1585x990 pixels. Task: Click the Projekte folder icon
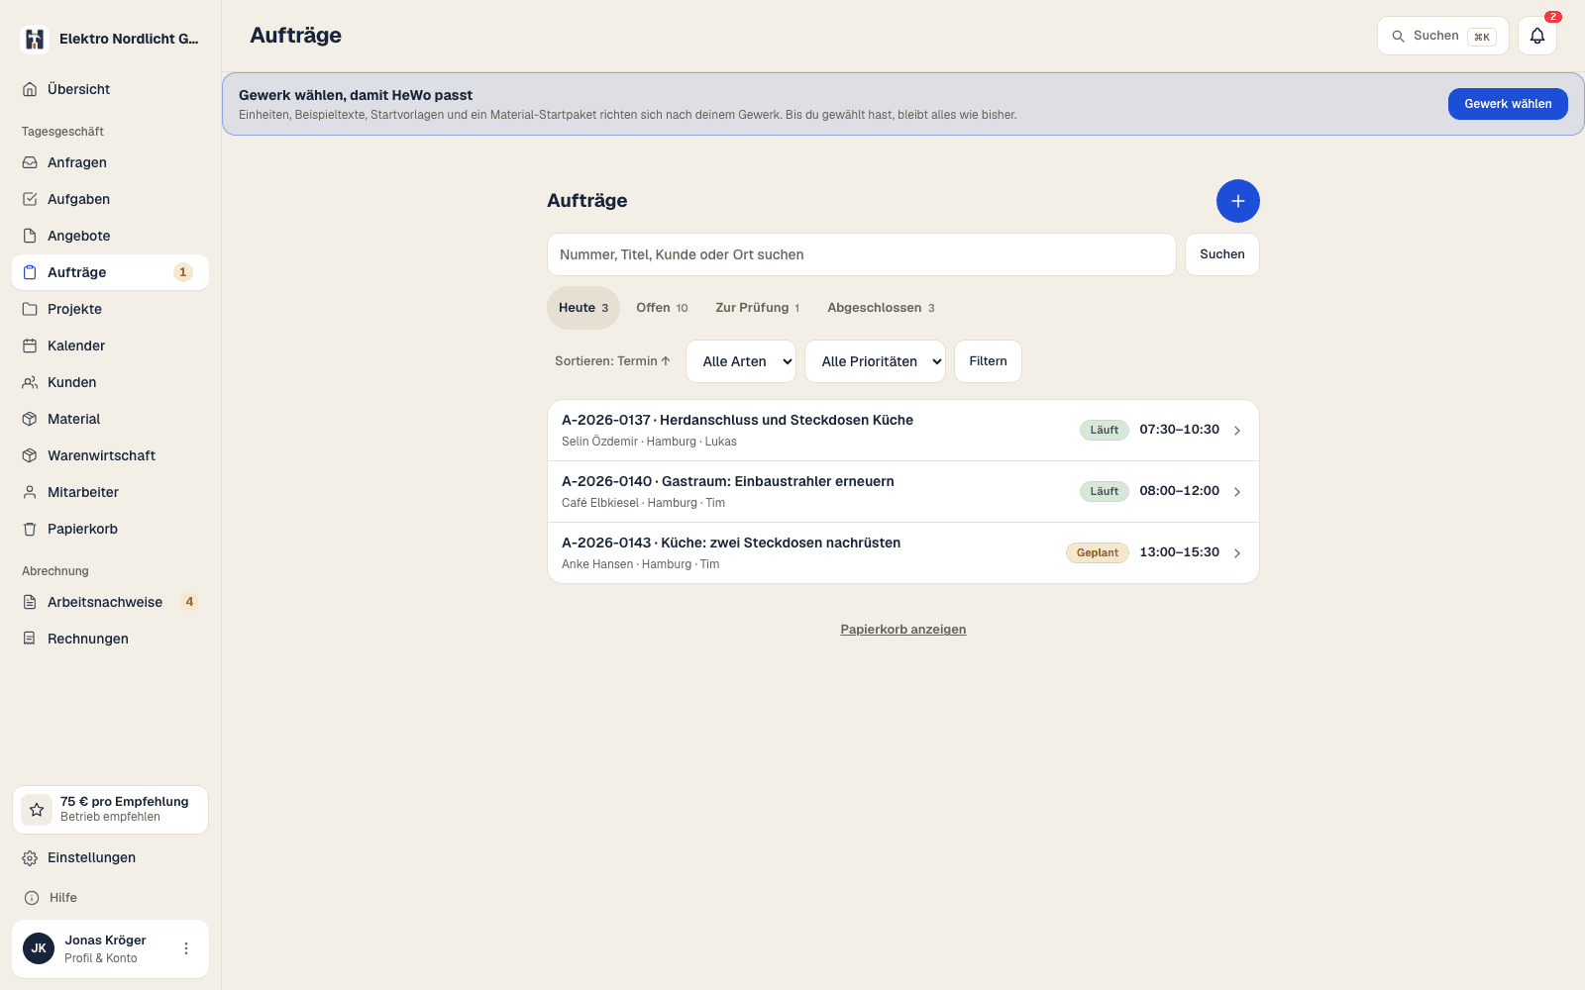pyautogui.click(x=30, y=309)
